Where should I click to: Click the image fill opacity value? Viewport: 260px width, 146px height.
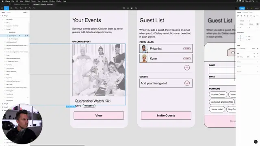click(x=248, y=57)
